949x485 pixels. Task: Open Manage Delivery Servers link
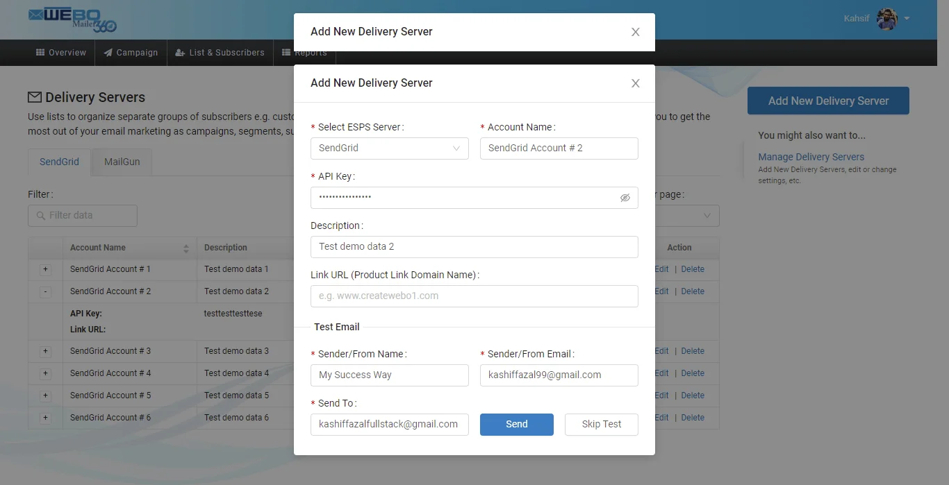(811, 157)
